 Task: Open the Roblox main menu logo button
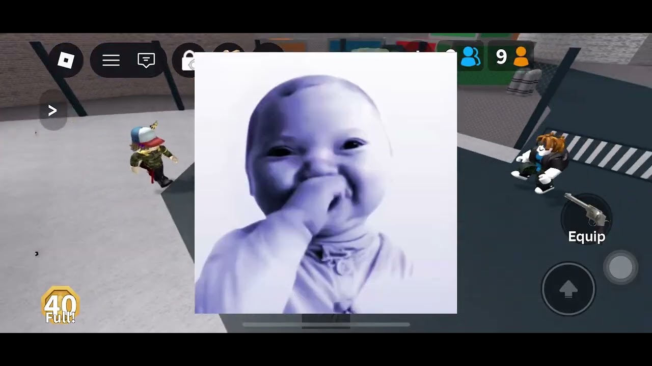(66, 60)
